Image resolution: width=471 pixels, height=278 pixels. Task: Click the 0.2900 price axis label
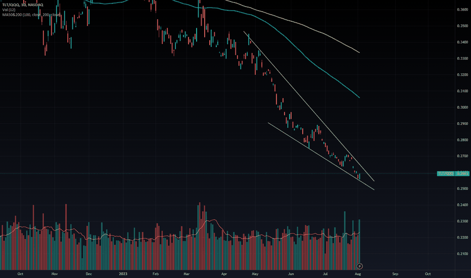pyautogui.click(x=462, y=123)
